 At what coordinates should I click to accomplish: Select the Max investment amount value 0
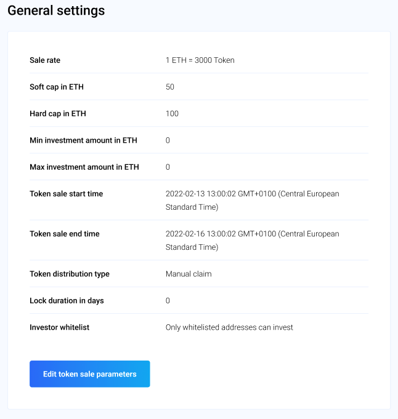168,167
